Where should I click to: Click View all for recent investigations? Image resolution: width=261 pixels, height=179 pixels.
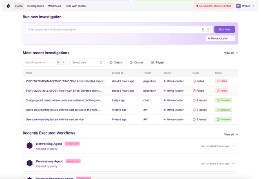[231, 53]
